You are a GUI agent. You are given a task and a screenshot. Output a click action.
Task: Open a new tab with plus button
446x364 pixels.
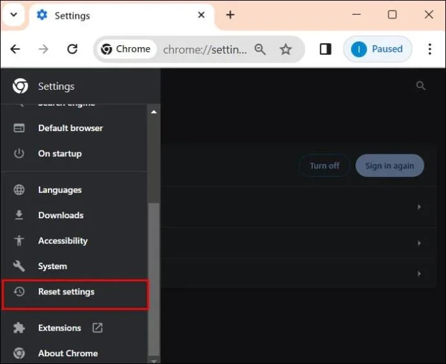pos(230,15)
